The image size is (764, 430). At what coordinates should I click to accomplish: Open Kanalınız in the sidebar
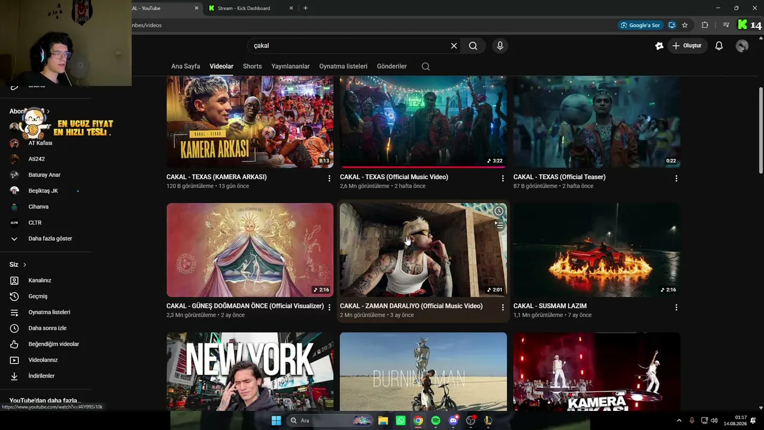tap(40, 280)
